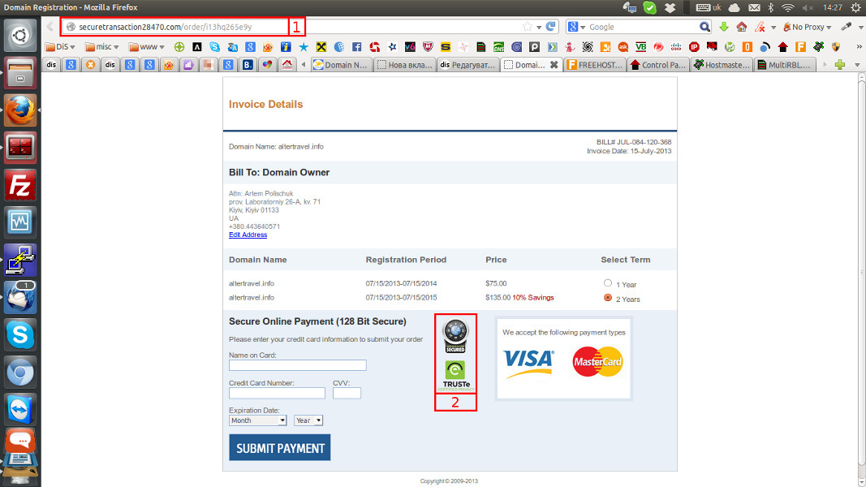Open Ubuntu Dash home launcher
Viewport: 866px width, 487px height.
point(20,36)
